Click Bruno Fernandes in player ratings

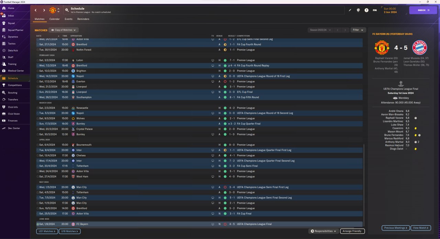pyautogui.click(x=394, y=135)
